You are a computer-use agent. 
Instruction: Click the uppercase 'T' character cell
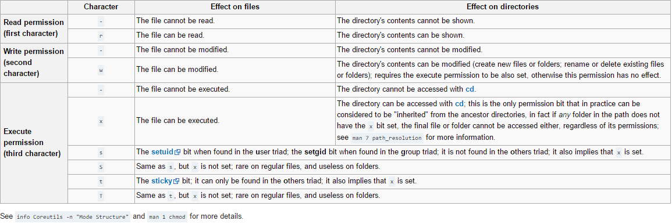pos(101,196)
